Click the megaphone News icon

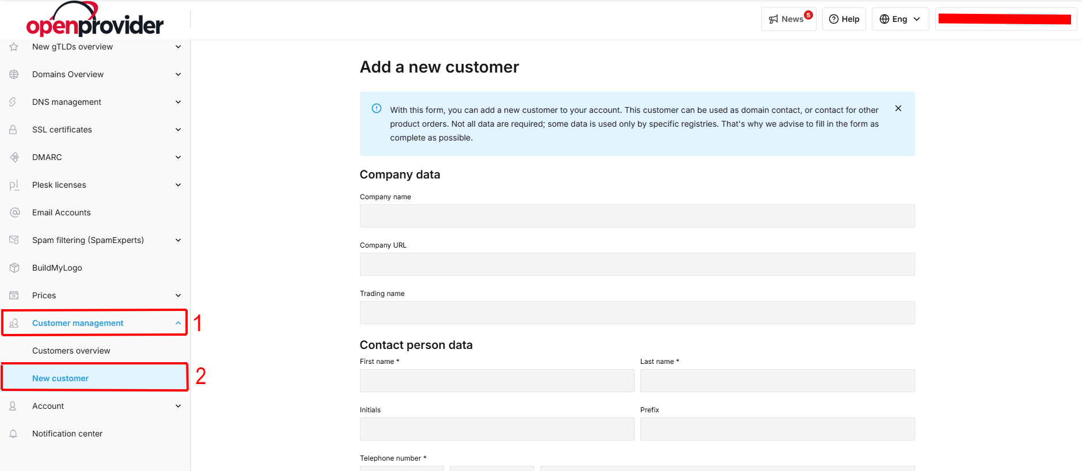click(773, 19)
